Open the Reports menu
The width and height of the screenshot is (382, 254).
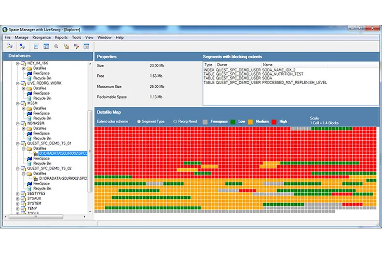point(61,37)
